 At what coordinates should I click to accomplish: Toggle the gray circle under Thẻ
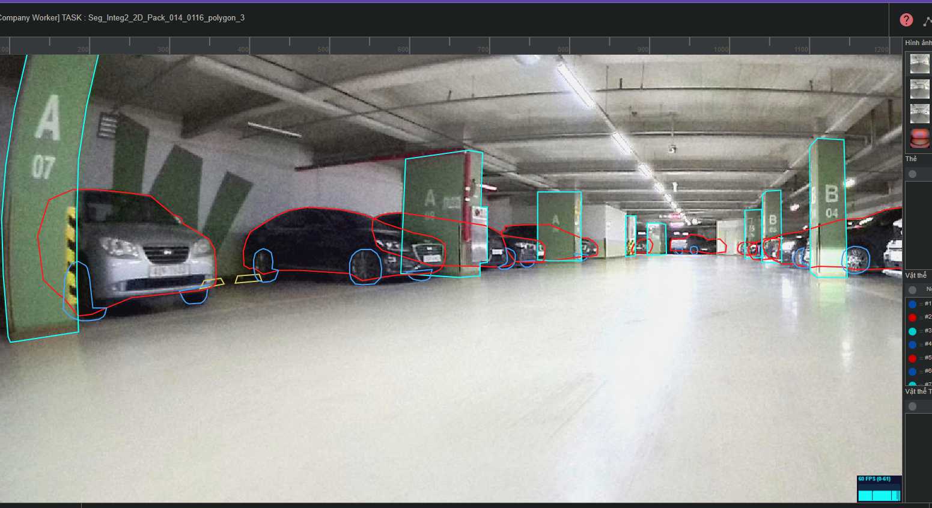[x=913, y=174]
